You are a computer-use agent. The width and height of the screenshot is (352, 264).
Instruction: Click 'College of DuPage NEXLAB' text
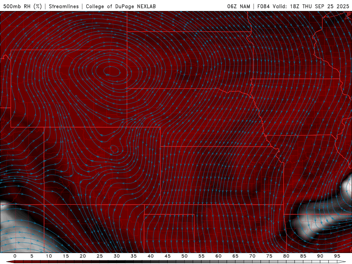coord(121,6)
